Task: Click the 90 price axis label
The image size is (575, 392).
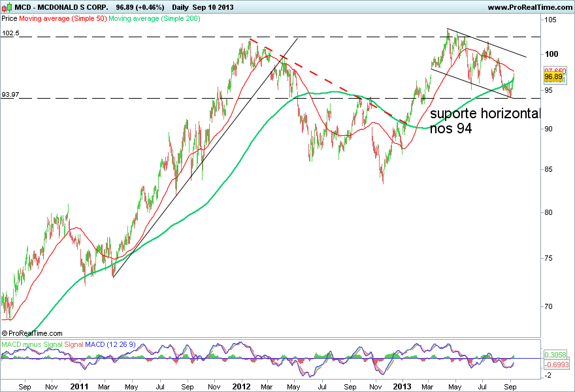Action: 548,129
